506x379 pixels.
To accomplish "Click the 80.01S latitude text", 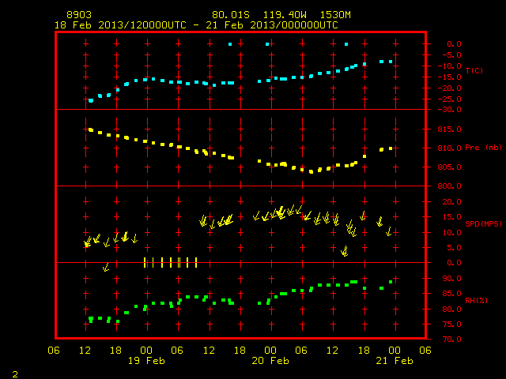I will click(231, 15).
